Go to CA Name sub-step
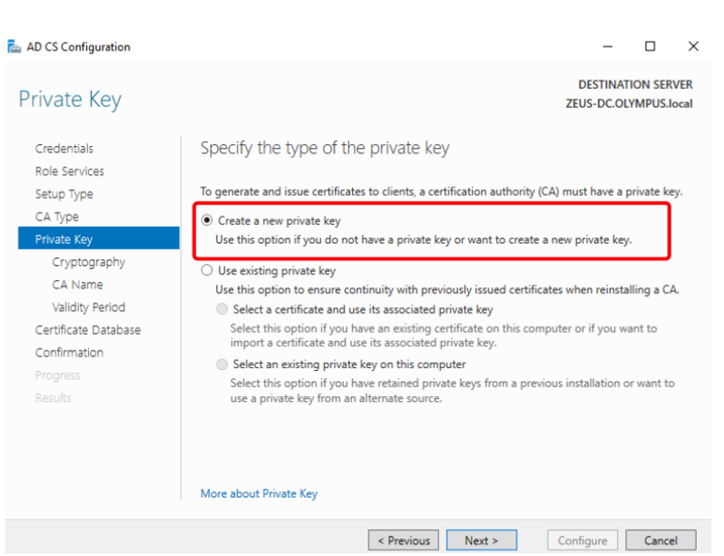This screenshot has width=724, height=556. point(77,285)
